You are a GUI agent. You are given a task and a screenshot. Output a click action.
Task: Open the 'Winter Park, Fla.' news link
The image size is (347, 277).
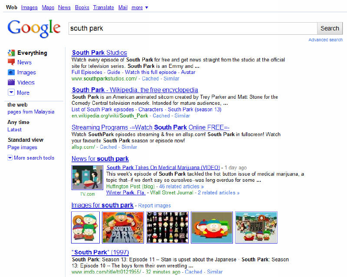coord(126,193)
